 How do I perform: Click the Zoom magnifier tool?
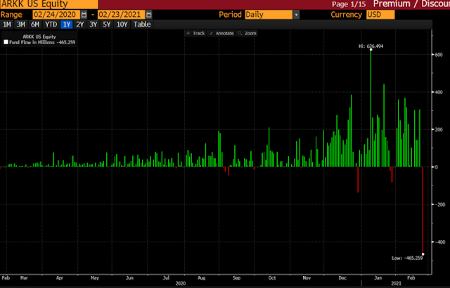click(x=247, y=33)
